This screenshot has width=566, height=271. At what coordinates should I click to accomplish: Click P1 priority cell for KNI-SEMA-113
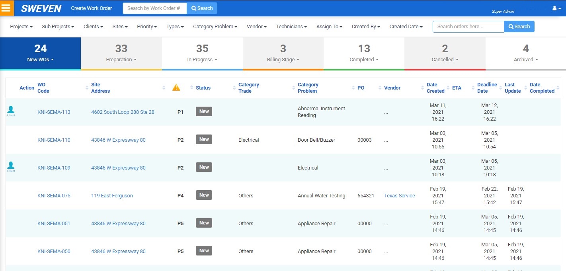coord(180,112)
